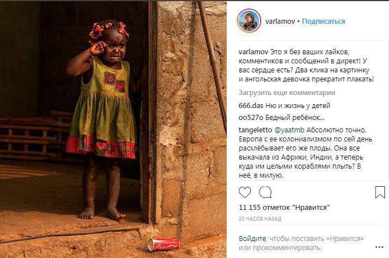
Task: Click the 20 ЧАСОВ НАЗАД timestamp
Action: 260,219
